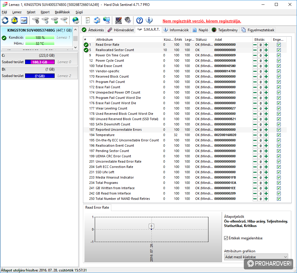Click the Kondíció 100 % health bar
Image resolution: width=297 pixels, height=273 pixels.
click(x=40, y=37)
